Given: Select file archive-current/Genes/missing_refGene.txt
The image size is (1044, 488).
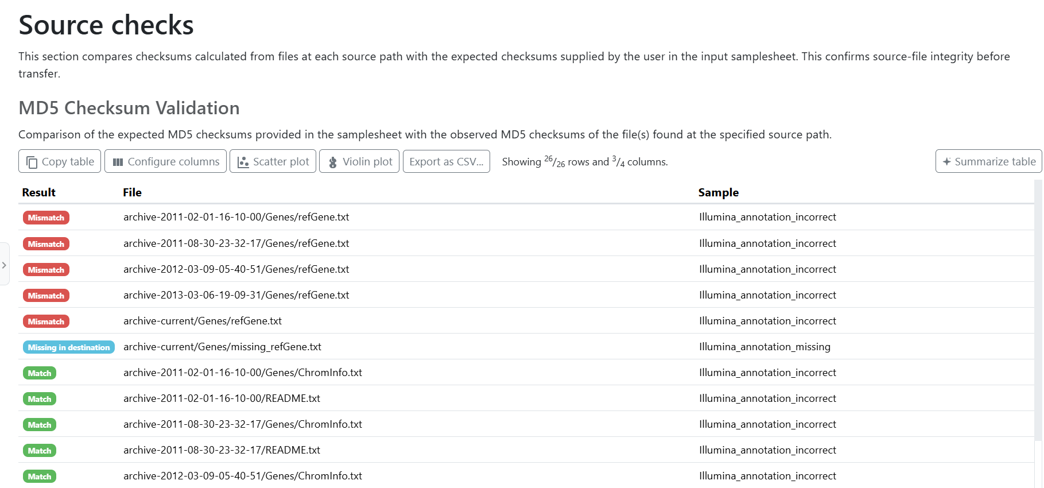Looking at the screenshot, I should pyautogui.click(x=222, y=347).
